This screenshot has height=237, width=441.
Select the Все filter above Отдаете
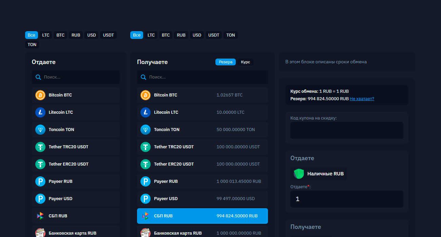[x=32, y=35]
